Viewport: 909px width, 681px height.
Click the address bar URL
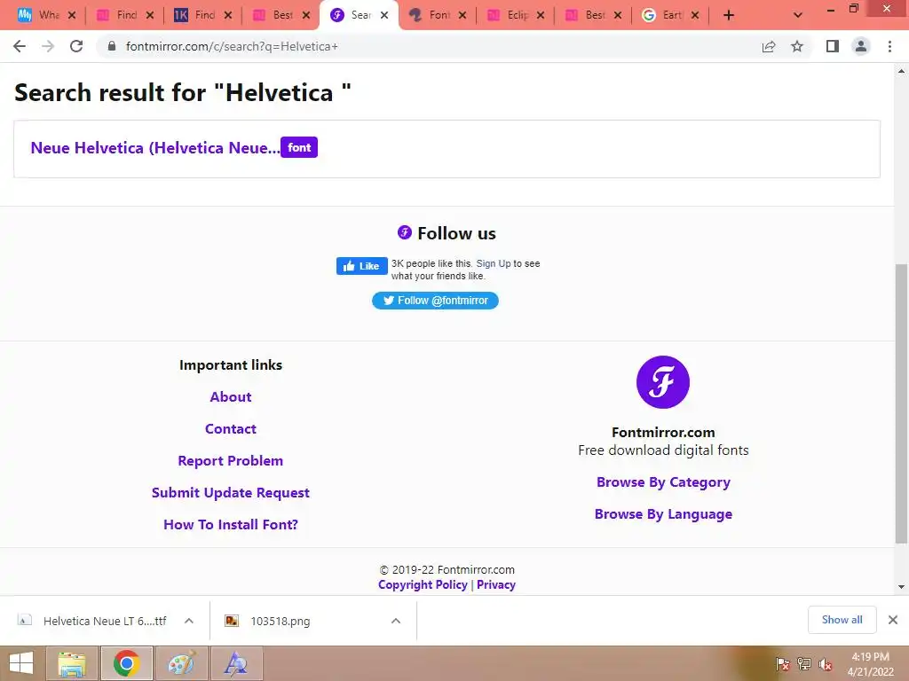(232, 46)
